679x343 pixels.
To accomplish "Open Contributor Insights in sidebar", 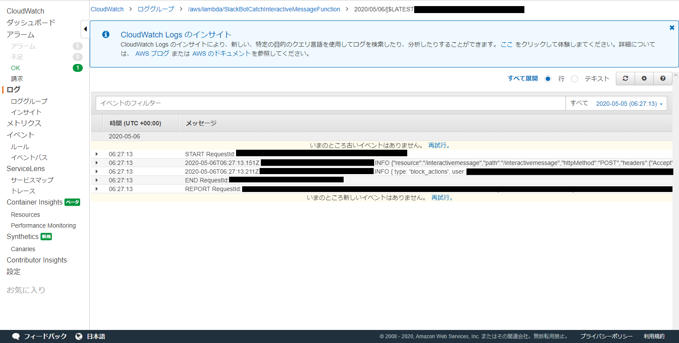I will pyautogui.click(x=37, y=260).
